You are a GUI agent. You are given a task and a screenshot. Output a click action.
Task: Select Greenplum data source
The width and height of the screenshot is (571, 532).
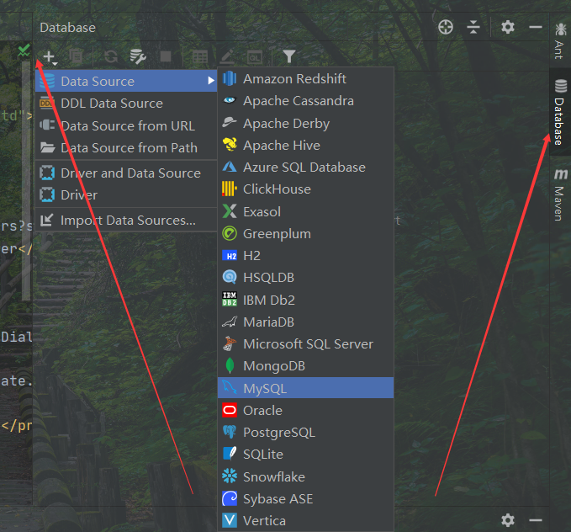tap(305, 233)
